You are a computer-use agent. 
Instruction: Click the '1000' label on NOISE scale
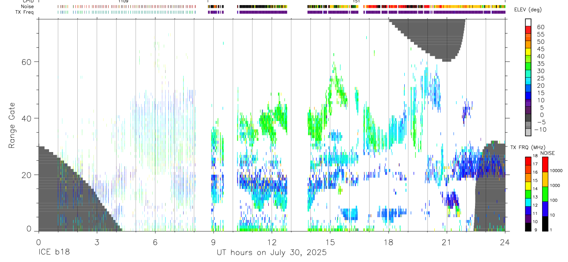(x=556, y=185)
